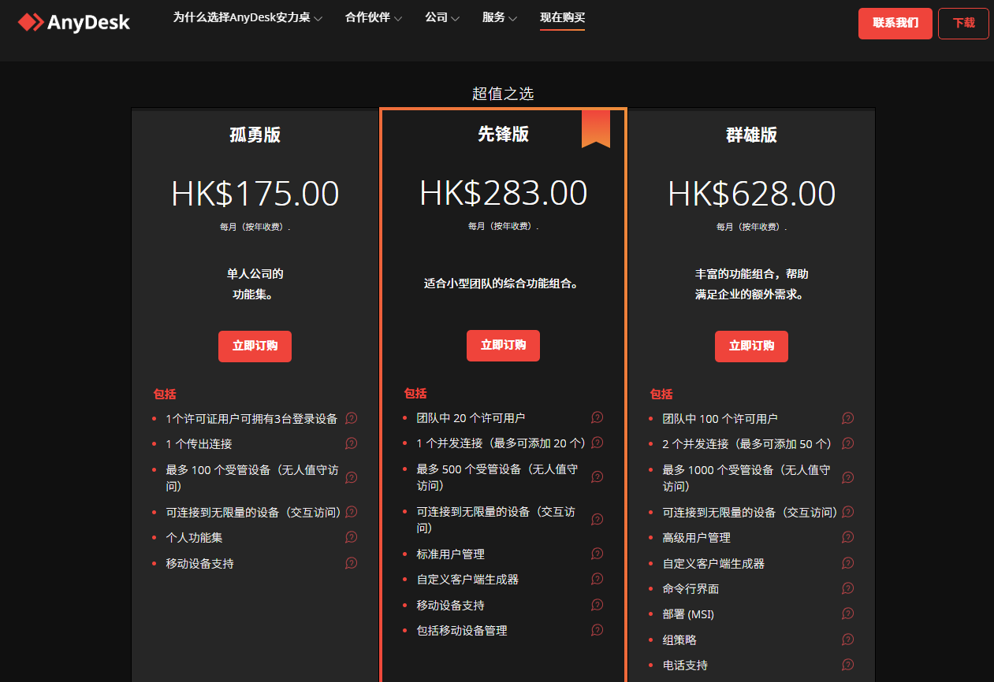The height and width of the screenshot is (682, 994).
Task: Show help for 个人功能集
Action: pyautogui.click(x=352, y=537)
